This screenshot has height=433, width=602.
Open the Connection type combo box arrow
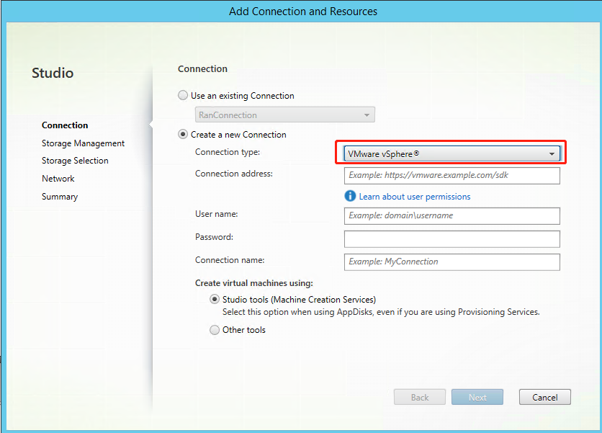click(x=552, y=153)
